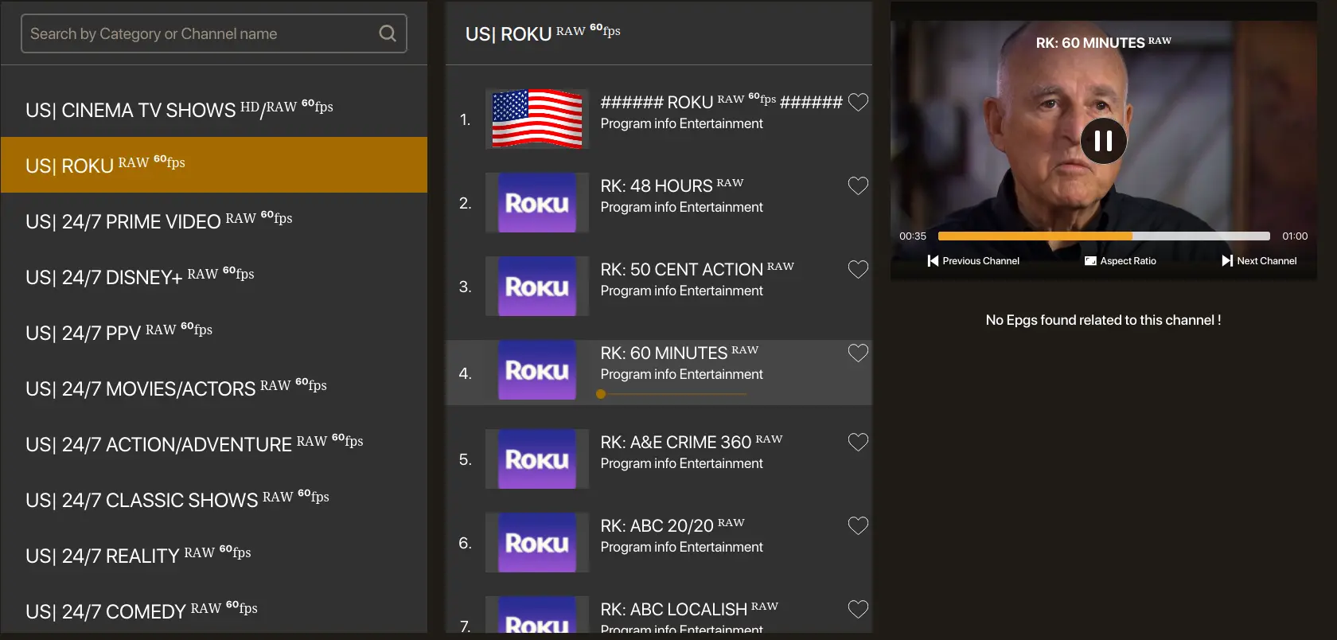Open US| 24/7 DISNEY+ category
The width and height of the screenshot is (1337, 640).
point(213,276)
